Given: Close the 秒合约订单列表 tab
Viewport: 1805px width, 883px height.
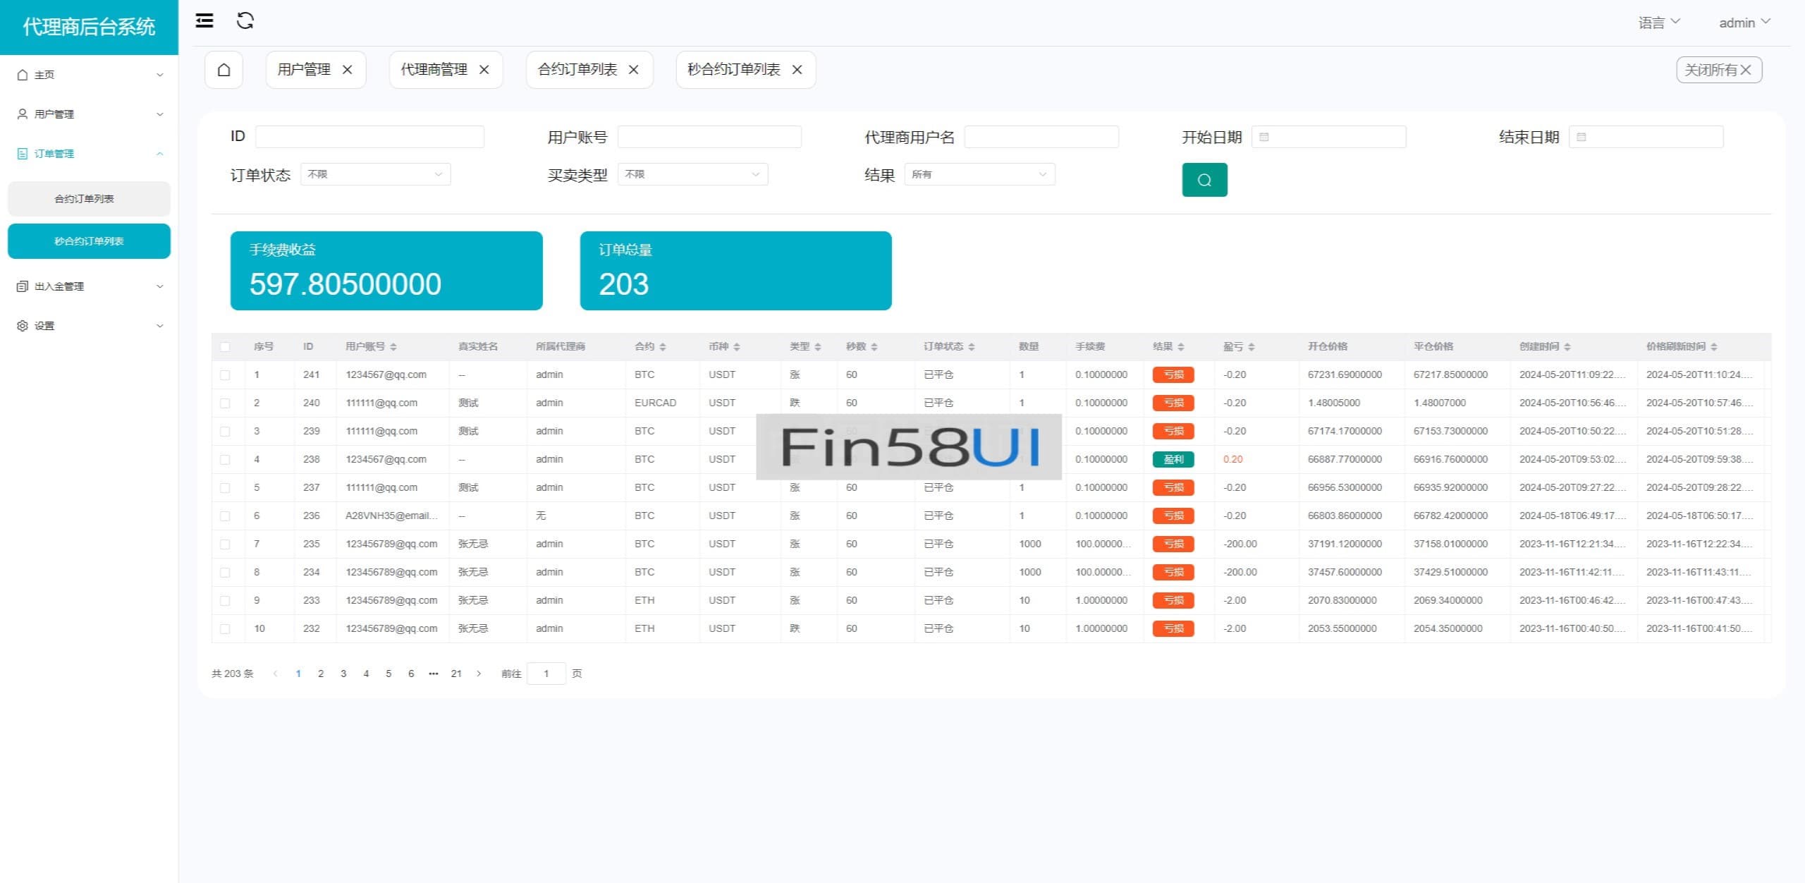Looking at the screenshot, I should [x=797, y=70].
